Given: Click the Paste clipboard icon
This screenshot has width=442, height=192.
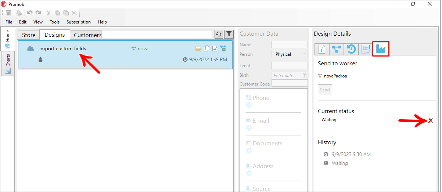Looking at the screenshot, I should [66, 13].
